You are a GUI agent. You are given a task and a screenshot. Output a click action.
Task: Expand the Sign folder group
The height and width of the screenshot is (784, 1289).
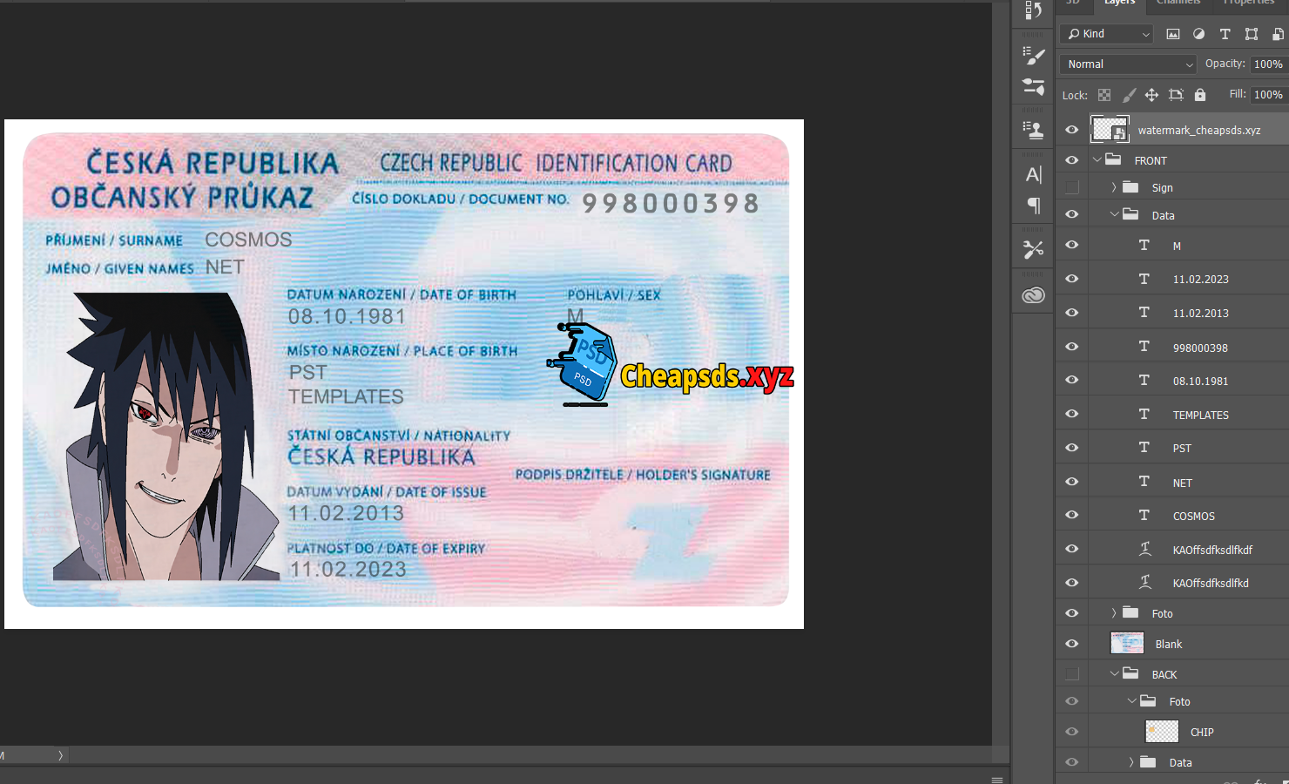(1113, 187)
